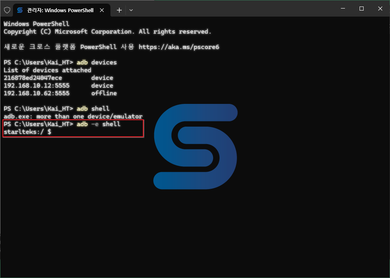Click the https://aka.ms/pscore6 link
The image size is (390, 278).
[x=179, y=47]
